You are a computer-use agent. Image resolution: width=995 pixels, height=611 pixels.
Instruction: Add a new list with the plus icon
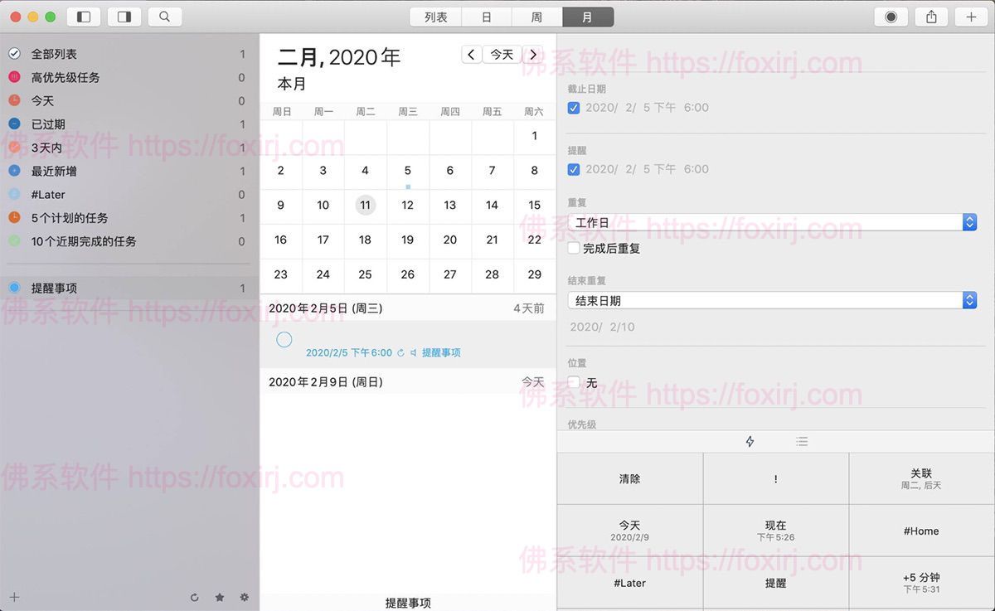pos(14,596)
